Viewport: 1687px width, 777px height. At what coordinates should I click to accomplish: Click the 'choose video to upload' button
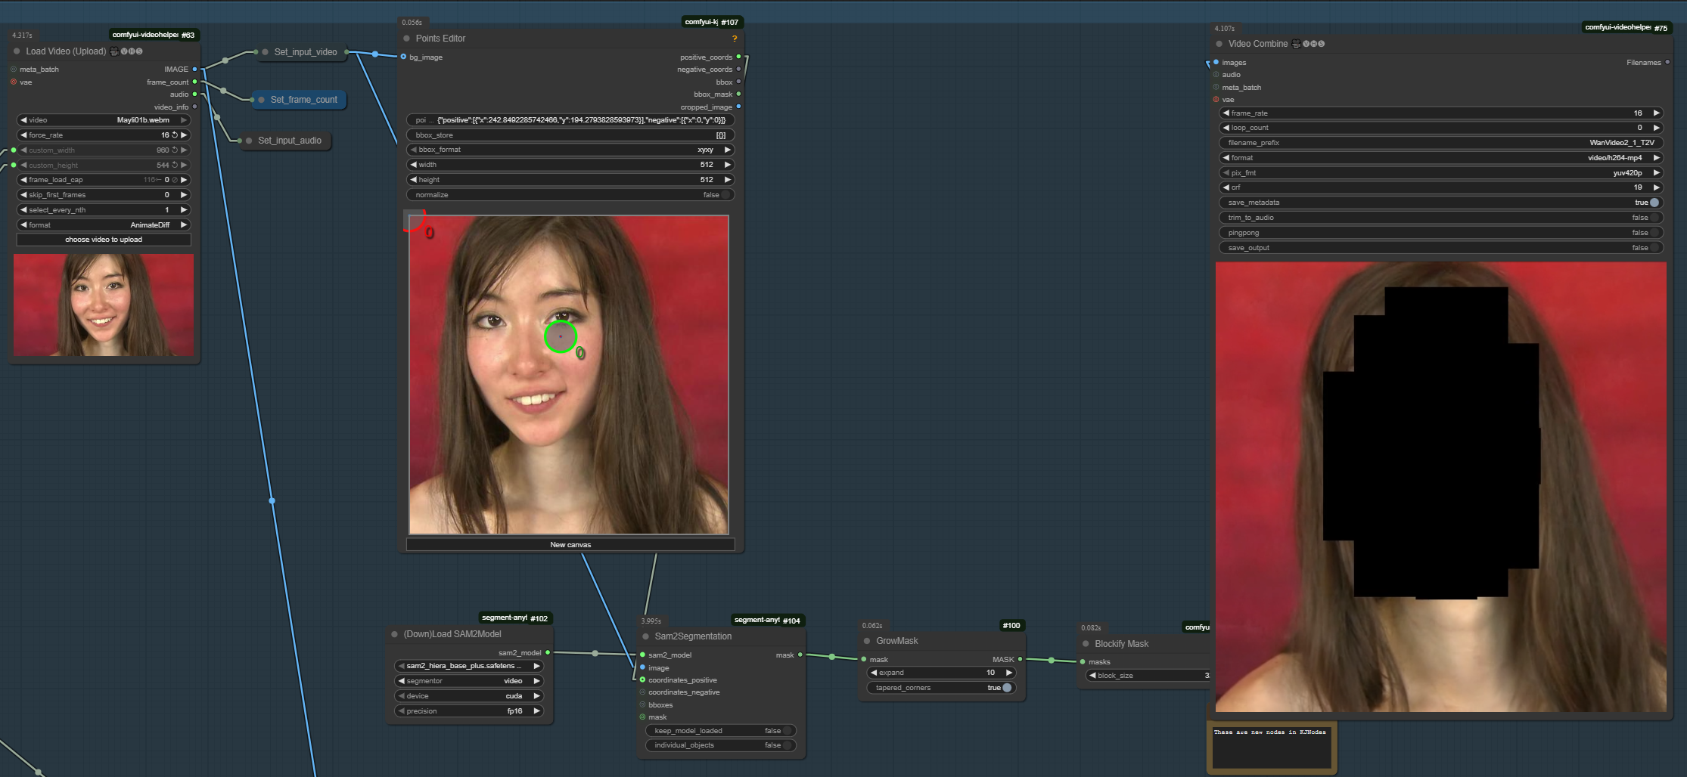click(x=104, y=240)
